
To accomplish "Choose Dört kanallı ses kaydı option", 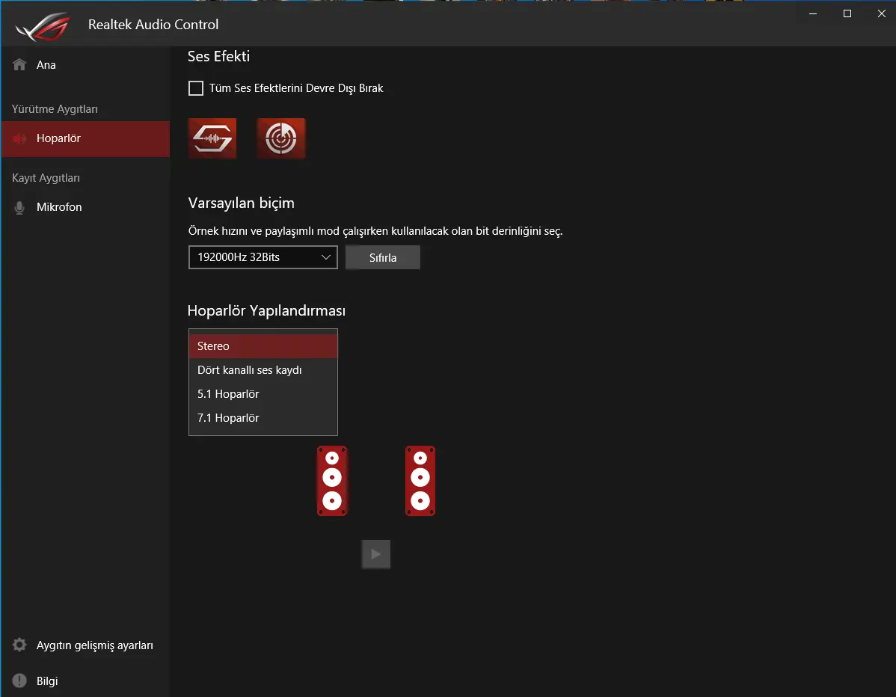I will (x=263, y=370).
